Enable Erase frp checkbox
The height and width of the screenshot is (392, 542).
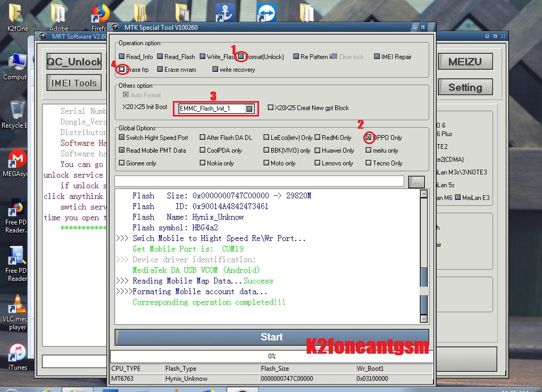[x=122, y=69]
